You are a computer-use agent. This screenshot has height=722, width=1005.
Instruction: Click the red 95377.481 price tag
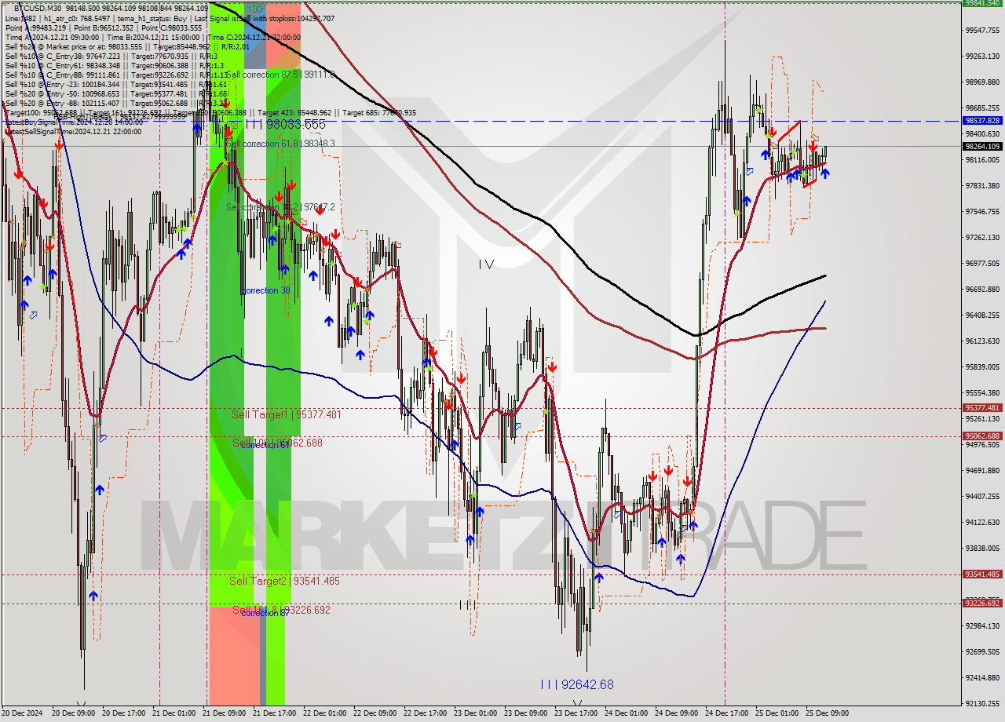click(982, 407)
